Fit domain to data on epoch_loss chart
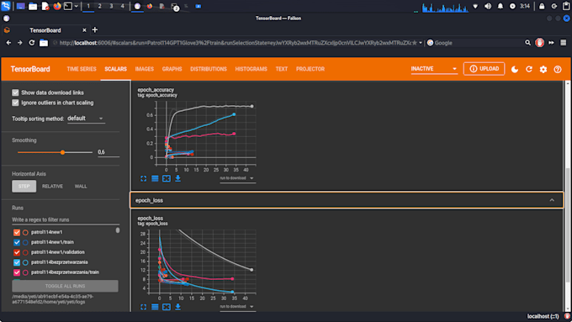The image size is (572, 322). (x=167, y=307)
